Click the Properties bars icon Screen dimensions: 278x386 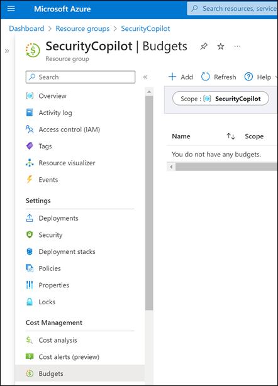tap(30, 285)
